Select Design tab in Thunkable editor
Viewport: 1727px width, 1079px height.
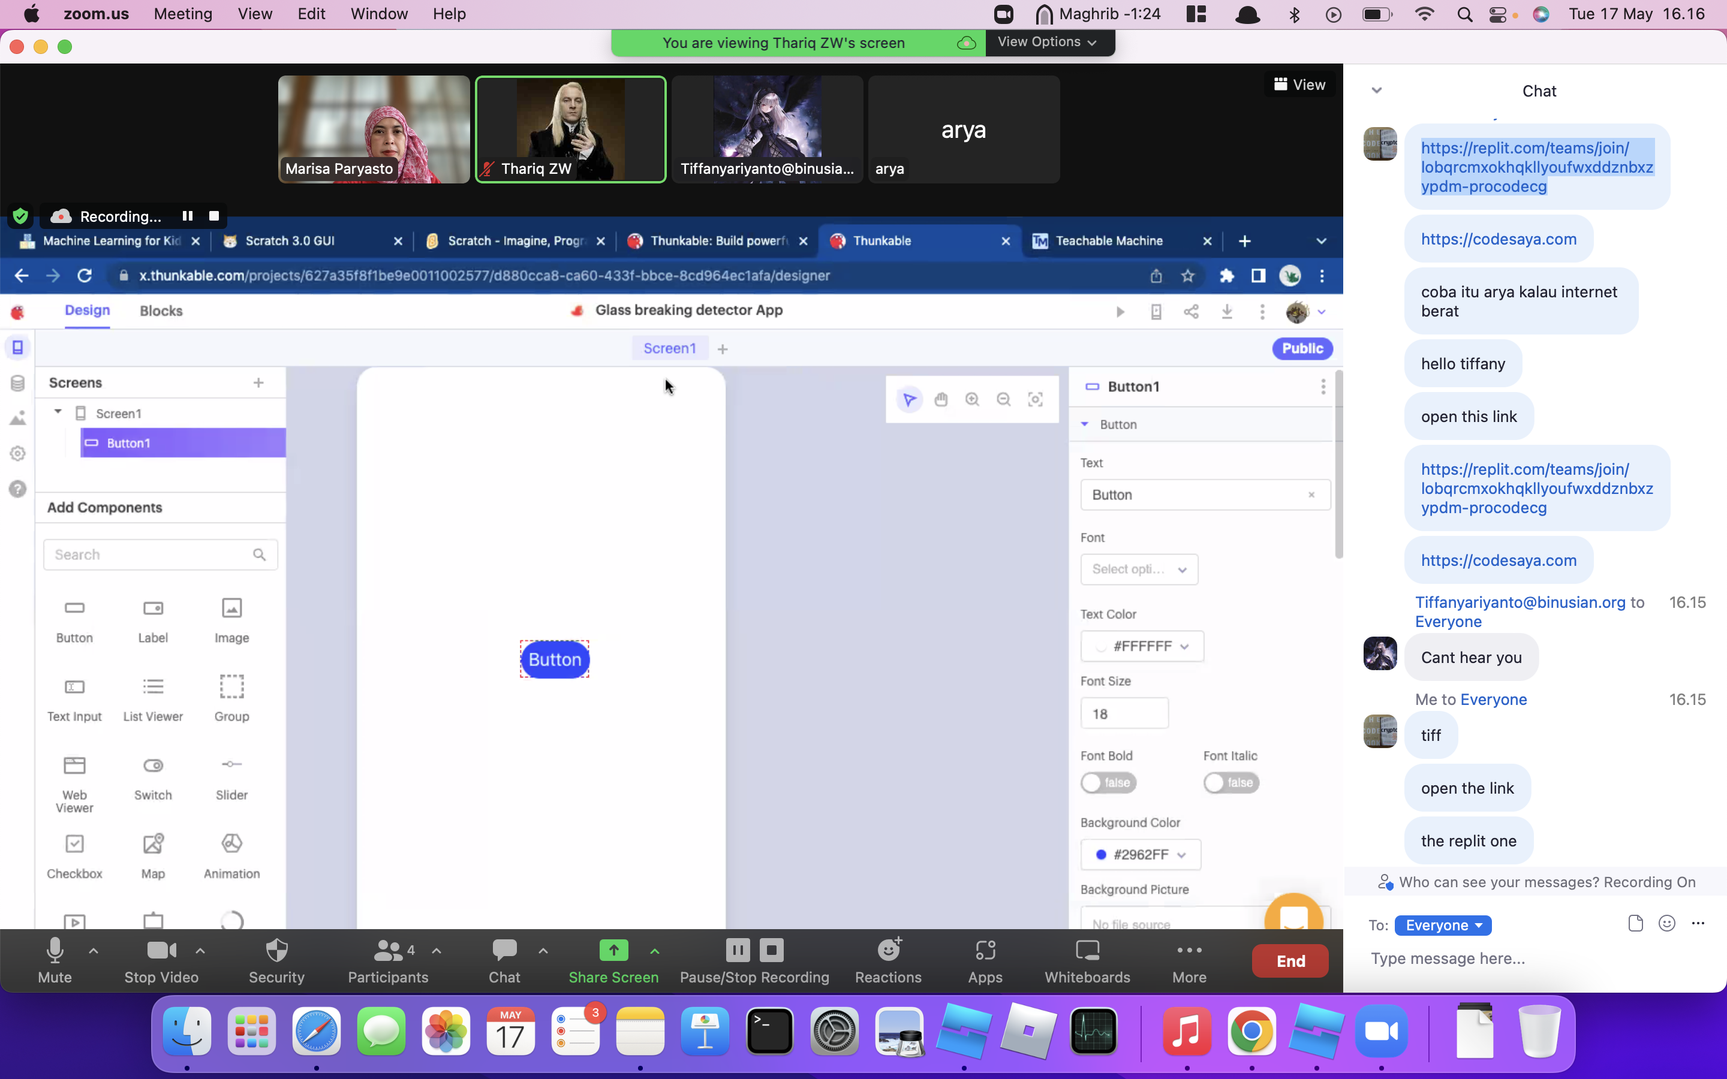[x=87, y=311]
